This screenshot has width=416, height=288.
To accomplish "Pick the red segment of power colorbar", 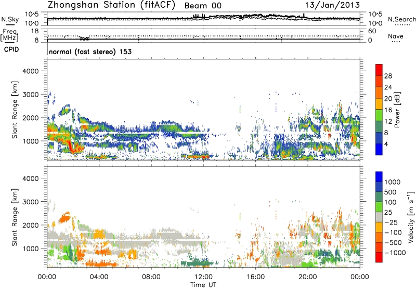I will coord(379,70).
